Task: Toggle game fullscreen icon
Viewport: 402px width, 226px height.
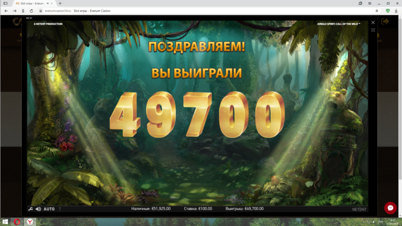Action: [373, 30]
